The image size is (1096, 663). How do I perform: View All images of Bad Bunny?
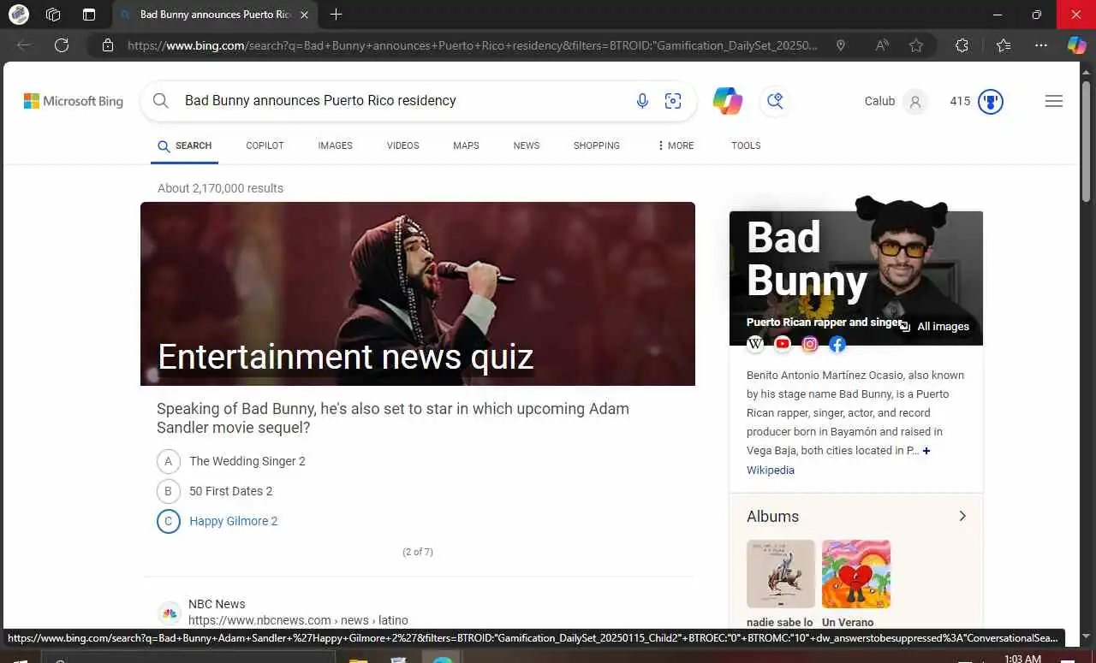click(935, 327)
